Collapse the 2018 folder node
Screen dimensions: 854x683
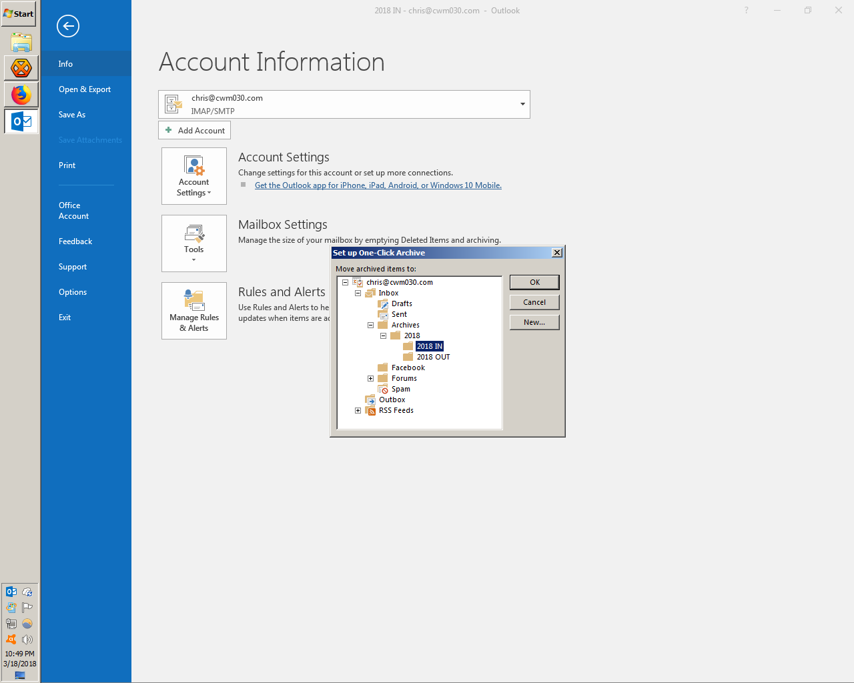383,335
